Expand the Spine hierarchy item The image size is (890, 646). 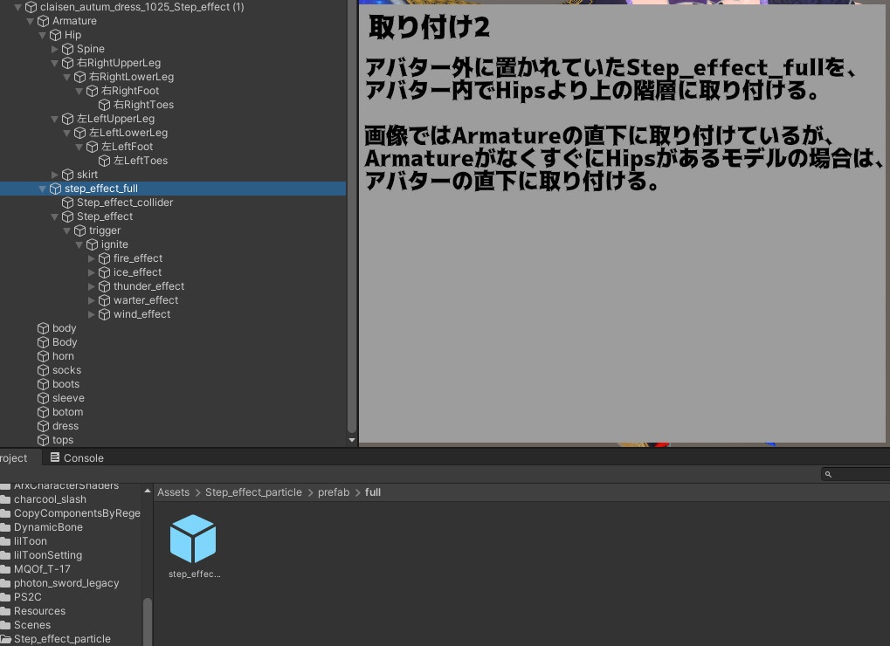[x=54, y=49]
